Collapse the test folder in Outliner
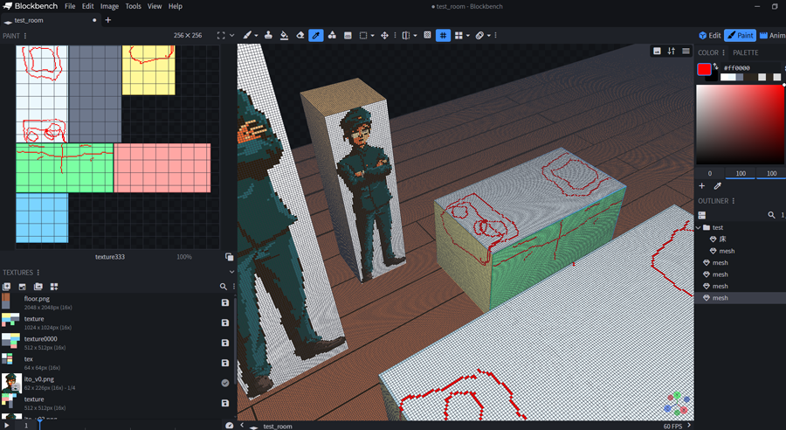 coord(698,227)
